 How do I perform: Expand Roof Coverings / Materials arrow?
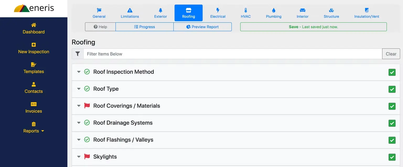pos(79,106)
